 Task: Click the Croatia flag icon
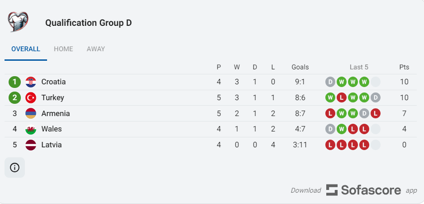click(31, 82)
